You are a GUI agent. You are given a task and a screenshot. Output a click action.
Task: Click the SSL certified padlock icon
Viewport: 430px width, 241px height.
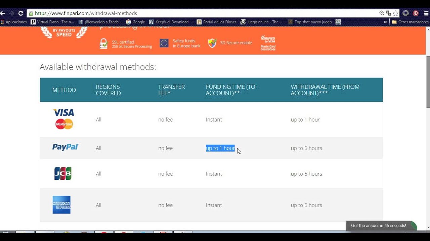tap(103, 44)
